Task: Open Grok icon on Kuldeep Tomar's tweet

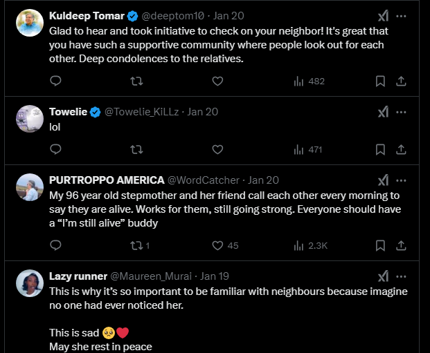Action: tap(383, 16)
